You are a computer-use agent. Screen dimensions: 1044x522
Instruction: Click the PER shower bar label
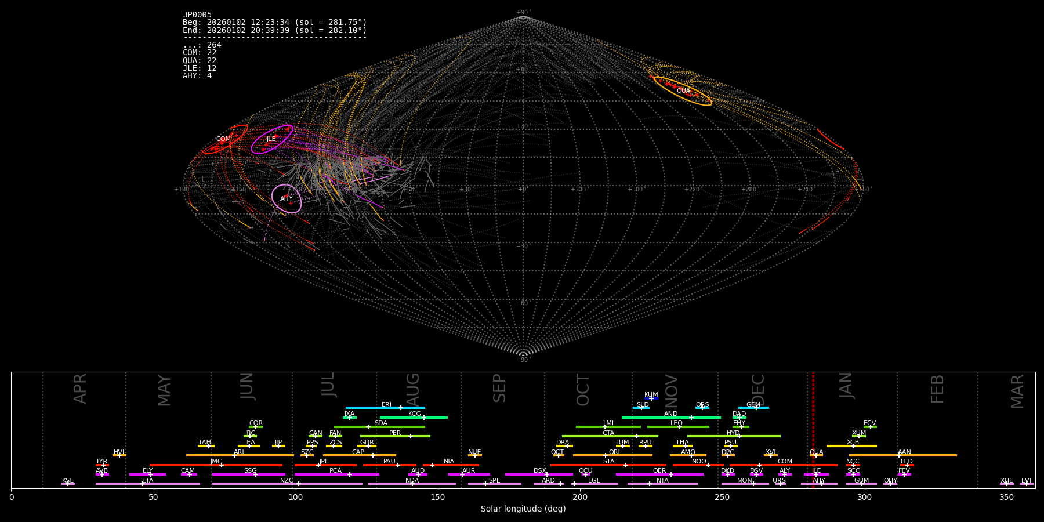pyautogui.click(x=395, y=433)
